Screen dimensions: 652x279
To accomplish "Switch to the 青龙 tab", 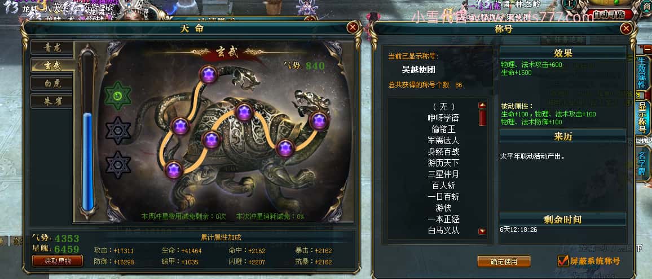I will pos(52,48).
